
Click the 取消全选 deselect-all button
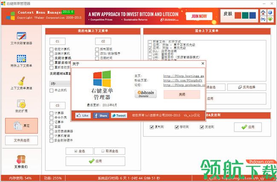(x=110, y=151)
